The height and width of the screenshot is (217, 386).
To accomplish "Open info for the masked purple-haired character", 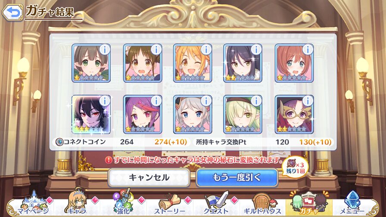I will pyautogui.click(x=308, y=101).
